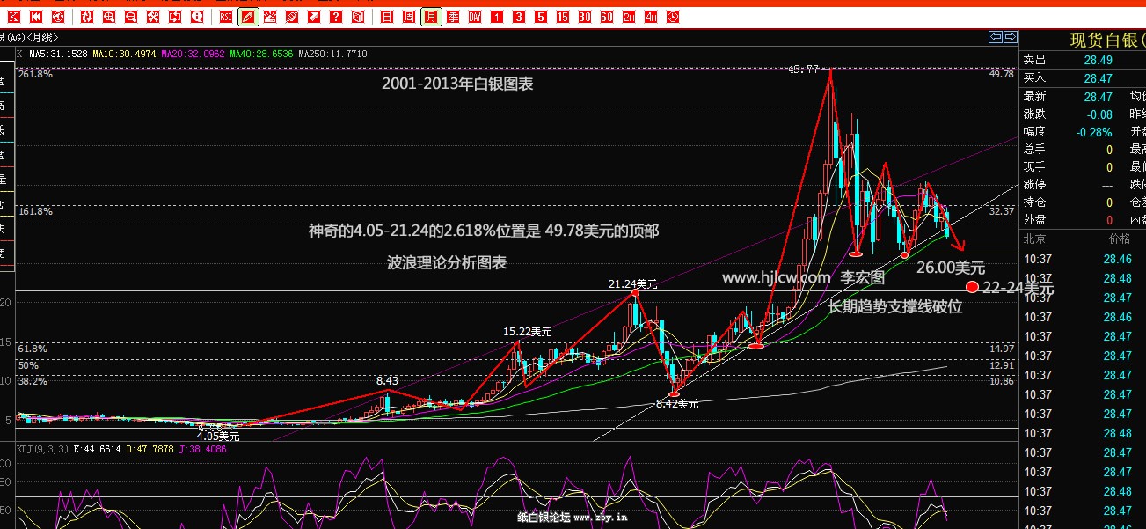Select the 30-minute period button
This screenshot has width=1146, height=529.
click(x=585, y=17)
